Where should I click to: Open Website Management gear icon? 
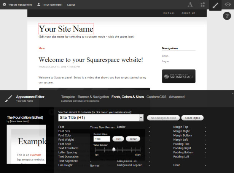click(x=5, y=5)
